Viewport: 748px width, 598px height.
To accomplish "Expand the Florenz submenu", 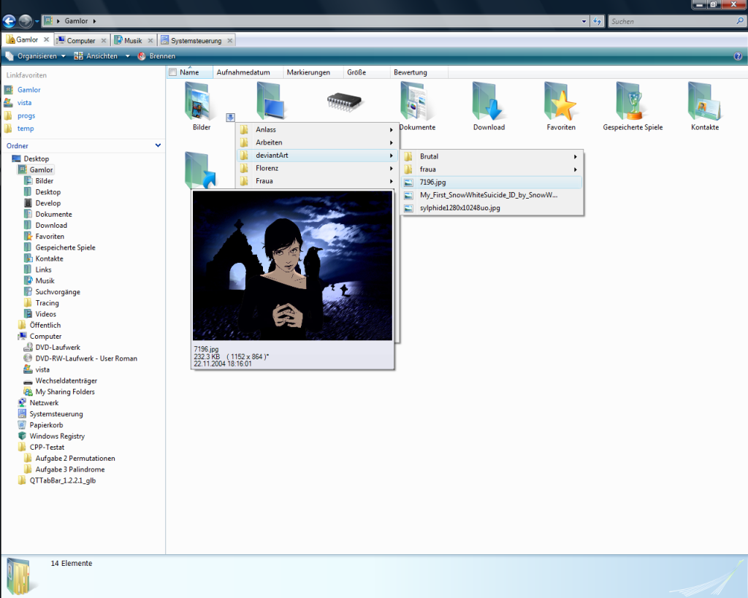I will [x=317, y=169].
